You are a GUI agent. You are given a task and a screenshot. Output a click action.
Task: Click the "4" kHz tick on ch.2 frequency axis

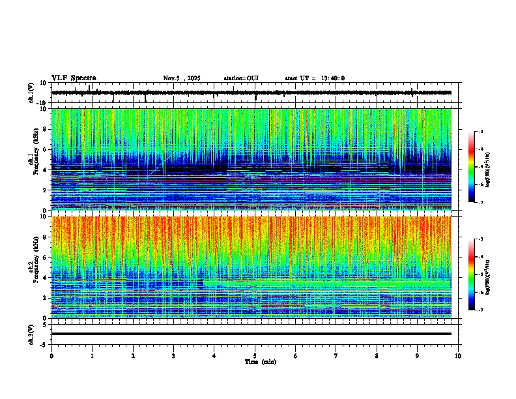pyautogui.click(x=46, y=278)
